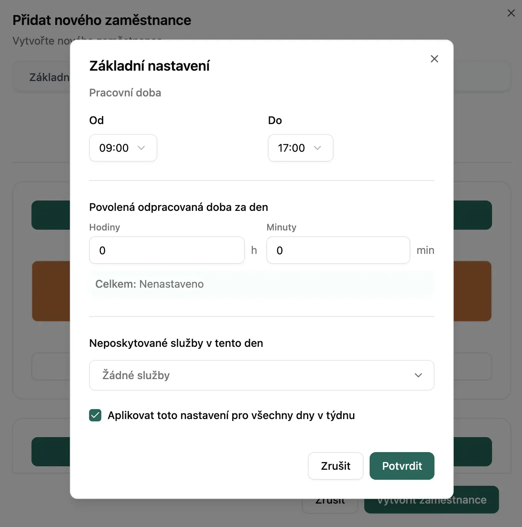Image resolution: width=522 pixels, height=527 pixels.
Task: Click the Zrušit button in the dialog
Action: [335, 466]
